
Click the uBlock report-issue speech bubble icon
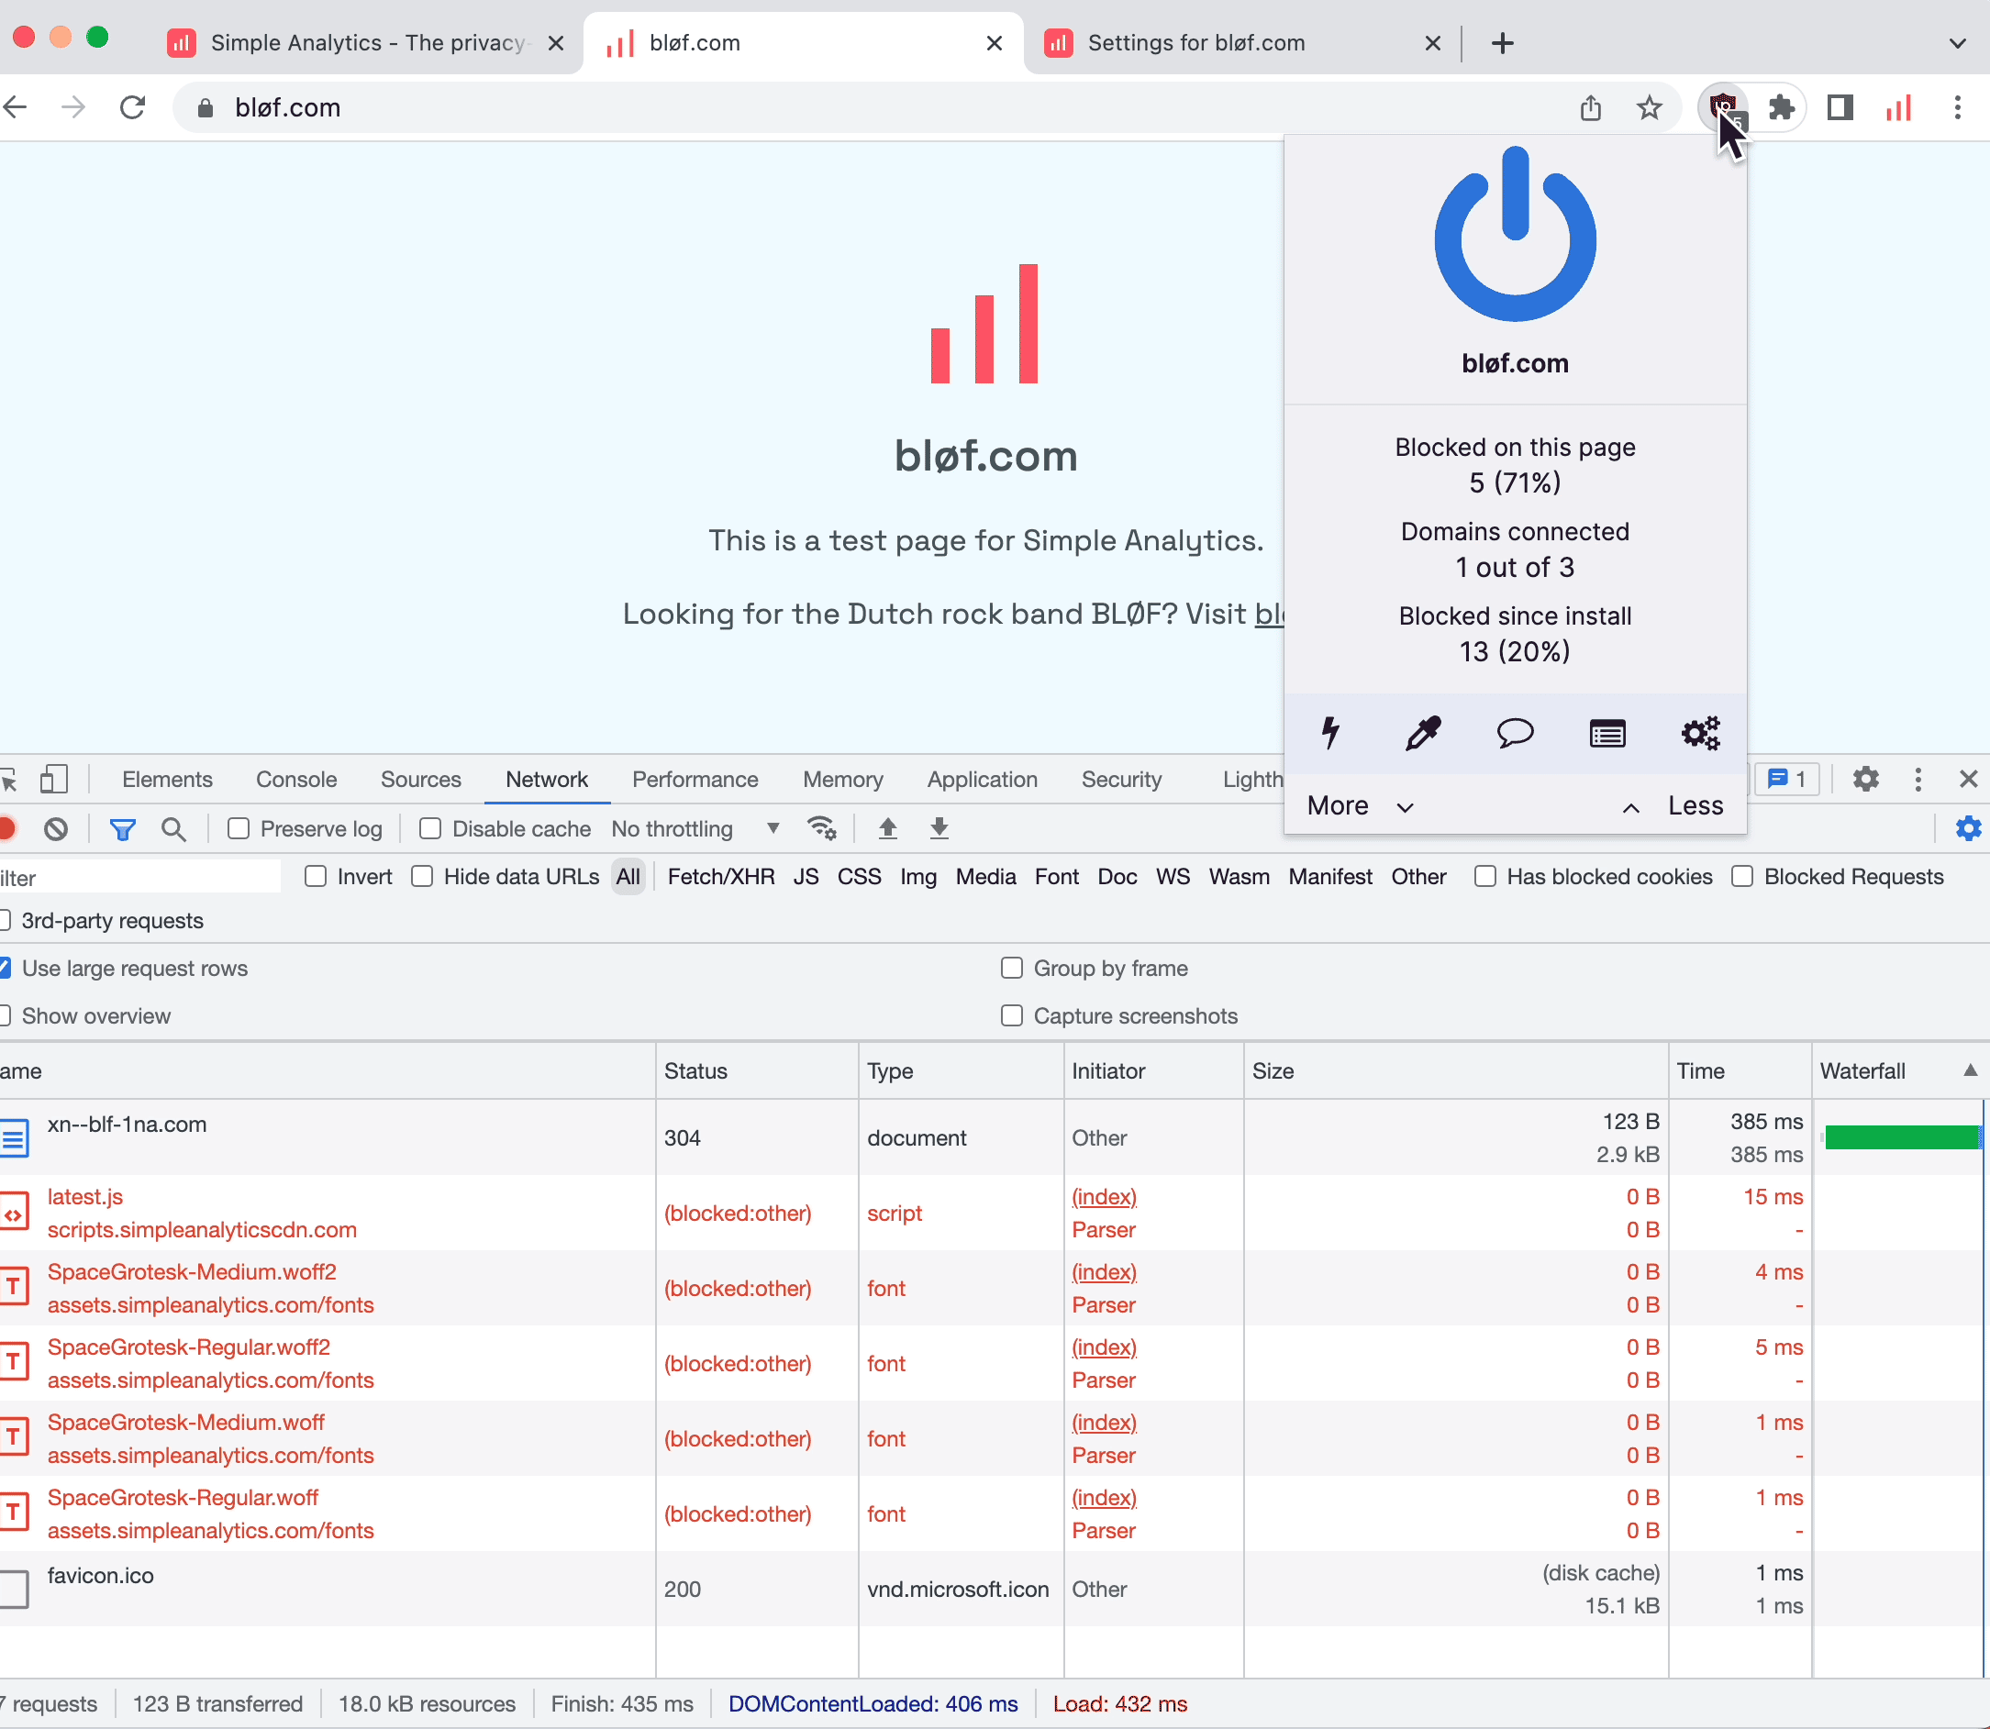click(1515, 733)
